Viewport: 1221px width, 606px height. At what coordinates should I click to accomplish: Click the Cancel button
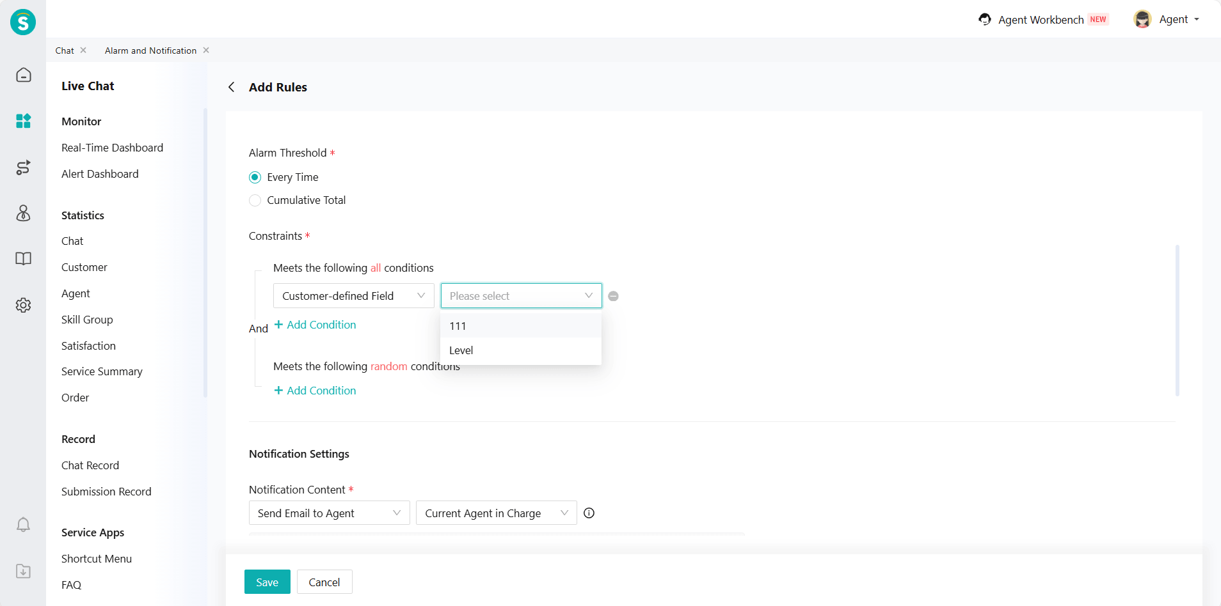(x=324, y=582)
